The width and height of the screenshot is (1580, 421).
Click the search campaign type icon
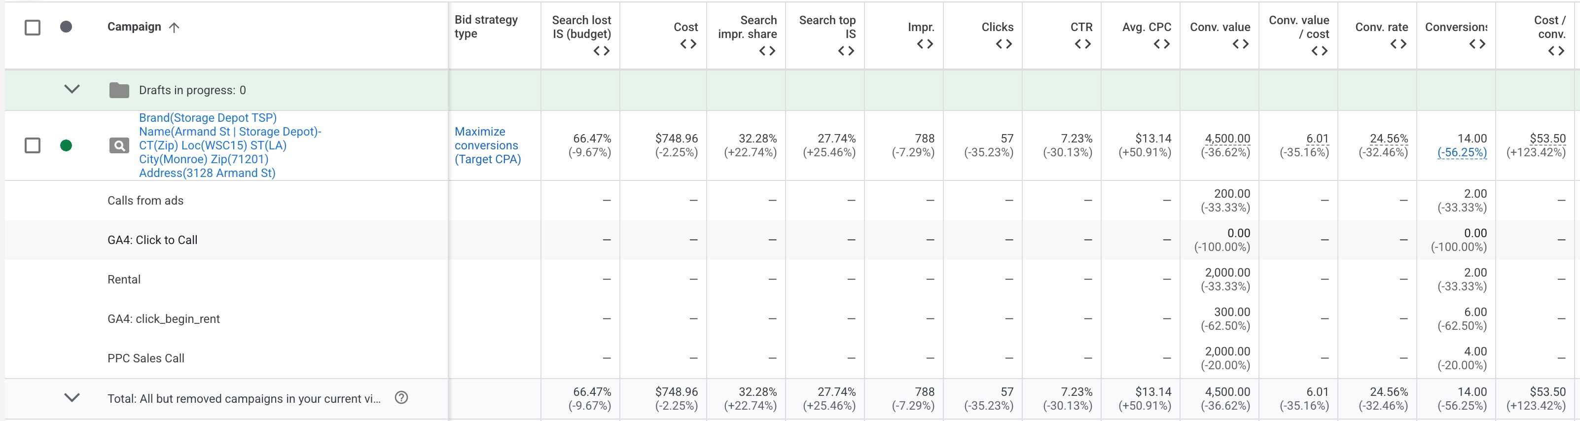click(x=119, y=146)
